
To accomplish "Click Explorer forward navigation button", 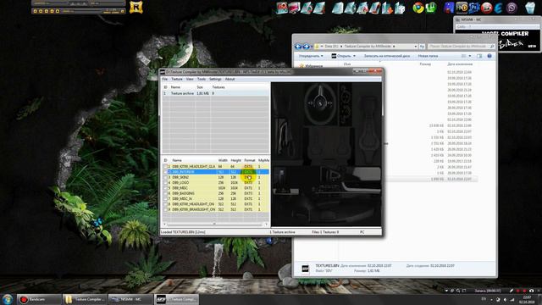I will tap(306, 47).
